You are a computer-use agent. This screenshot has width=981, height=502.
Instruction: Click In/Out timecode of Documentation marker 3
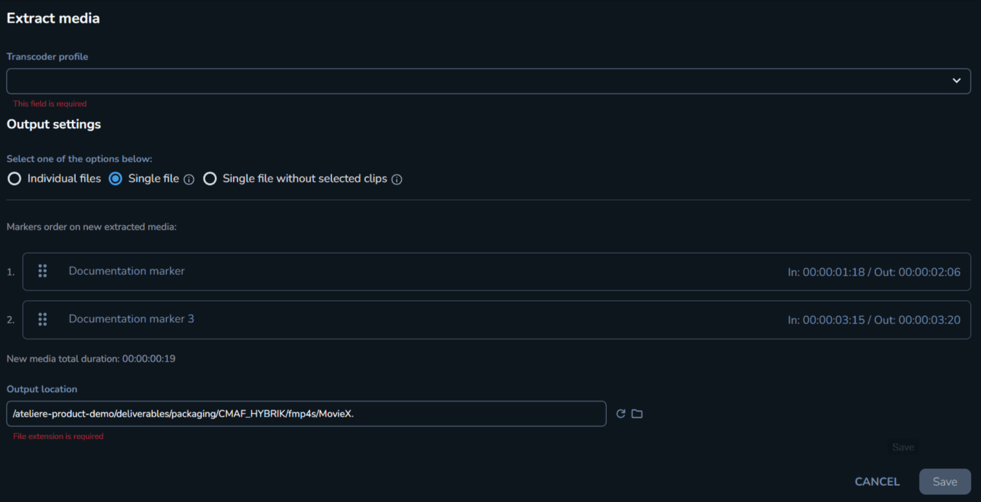pos(874,320)
